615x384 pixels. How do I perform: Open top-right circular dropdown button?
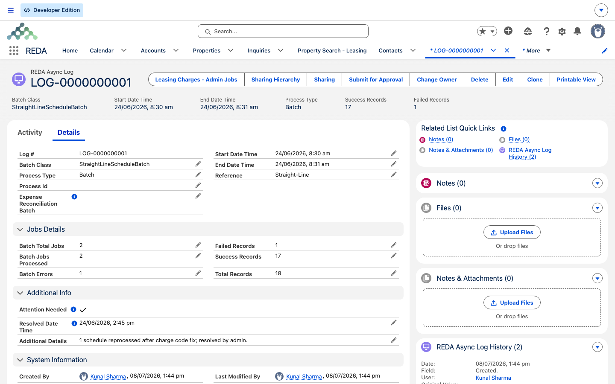point(601,10)
